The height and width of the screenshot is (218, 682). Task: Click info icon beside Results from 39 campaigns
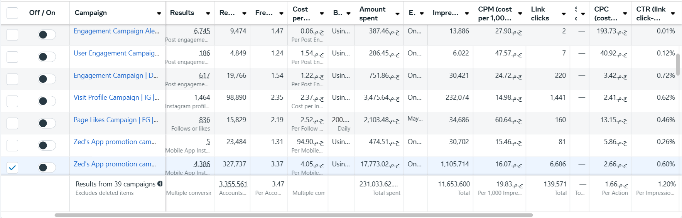tap(160, 184)
